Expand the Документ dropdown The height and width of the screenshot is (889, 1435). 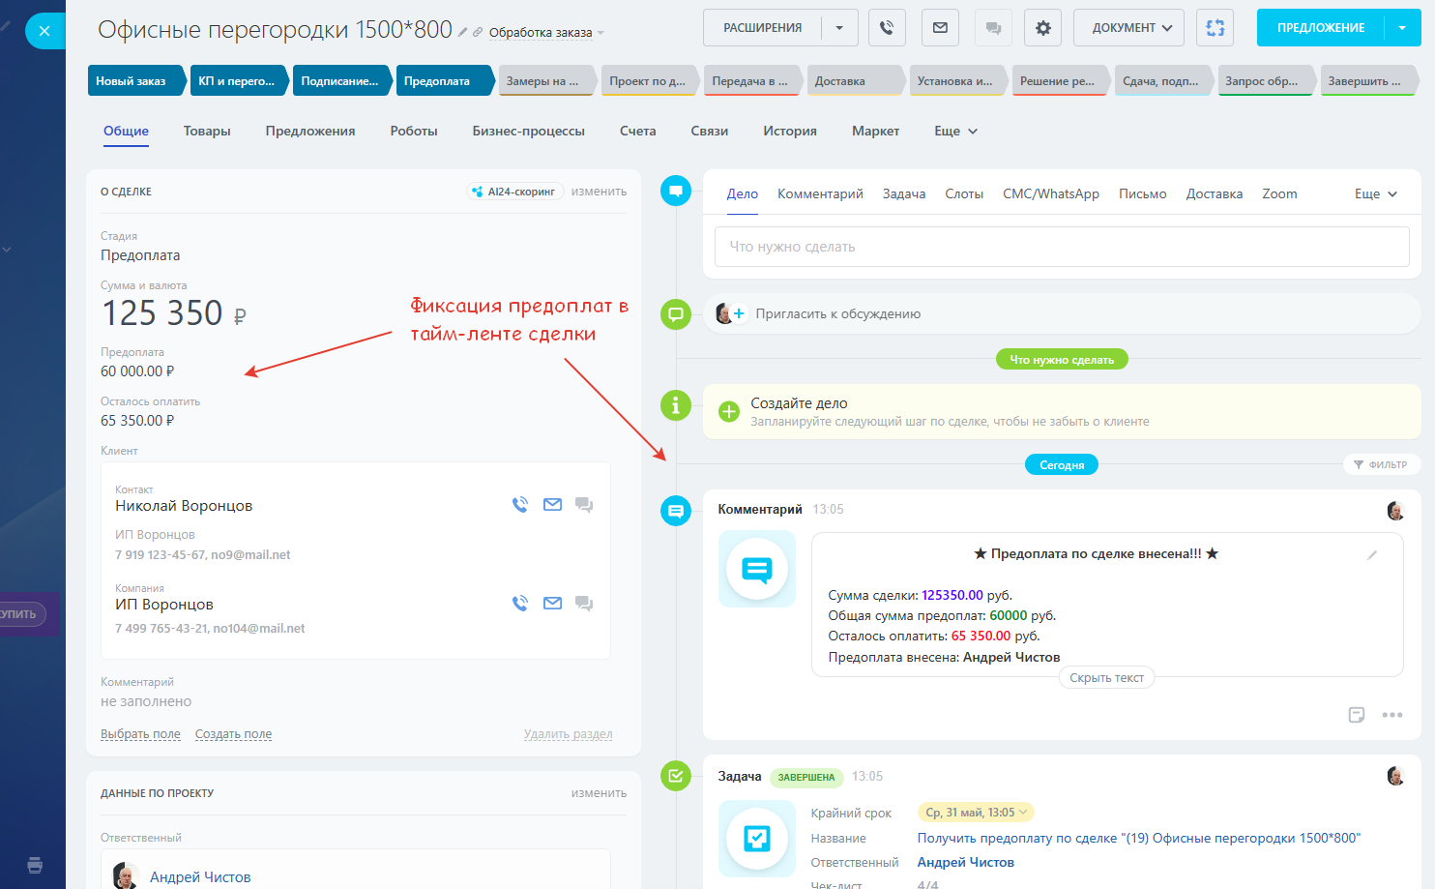[x=1131, y=28]
